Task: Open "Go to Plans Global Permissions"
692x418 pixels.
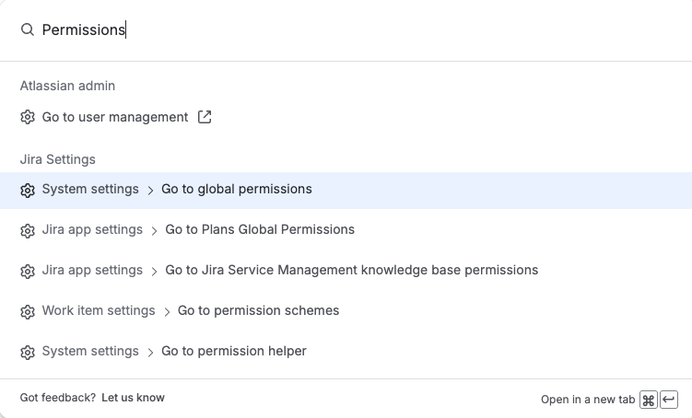Action: click(x=260, y=230)
